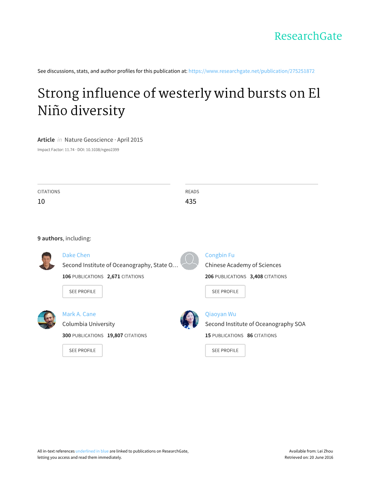370x485 pixels.
Task: Click the reads count of 435
Action: tap(191, 201)
